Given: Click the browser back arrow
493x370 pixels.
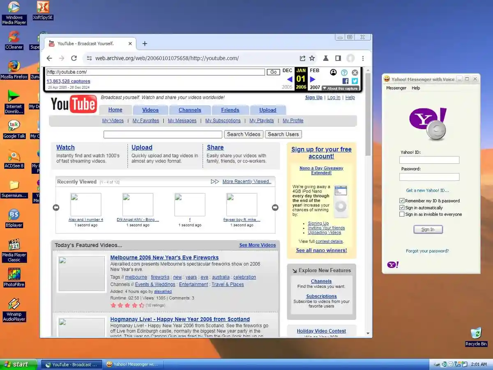Looking at the screenshot, I should (x=49, y=58).
